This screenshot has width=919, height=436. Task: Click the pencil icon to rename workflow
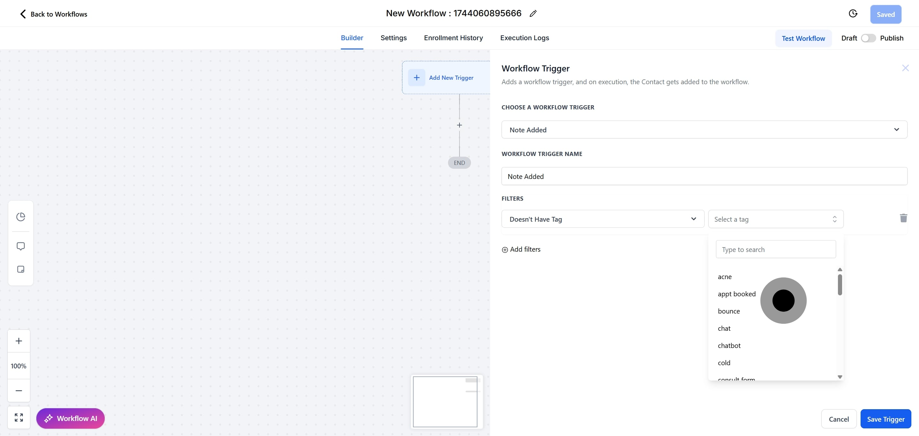pos(533,13)
